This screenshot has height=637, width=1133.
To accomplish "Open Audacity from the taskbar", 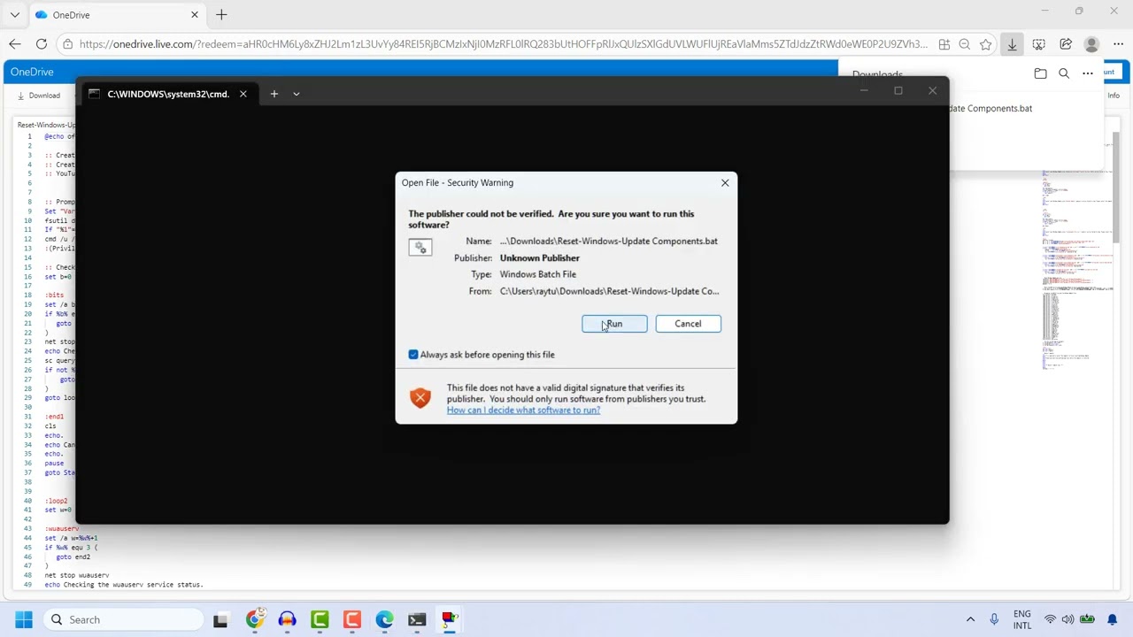I will point(287,619).
